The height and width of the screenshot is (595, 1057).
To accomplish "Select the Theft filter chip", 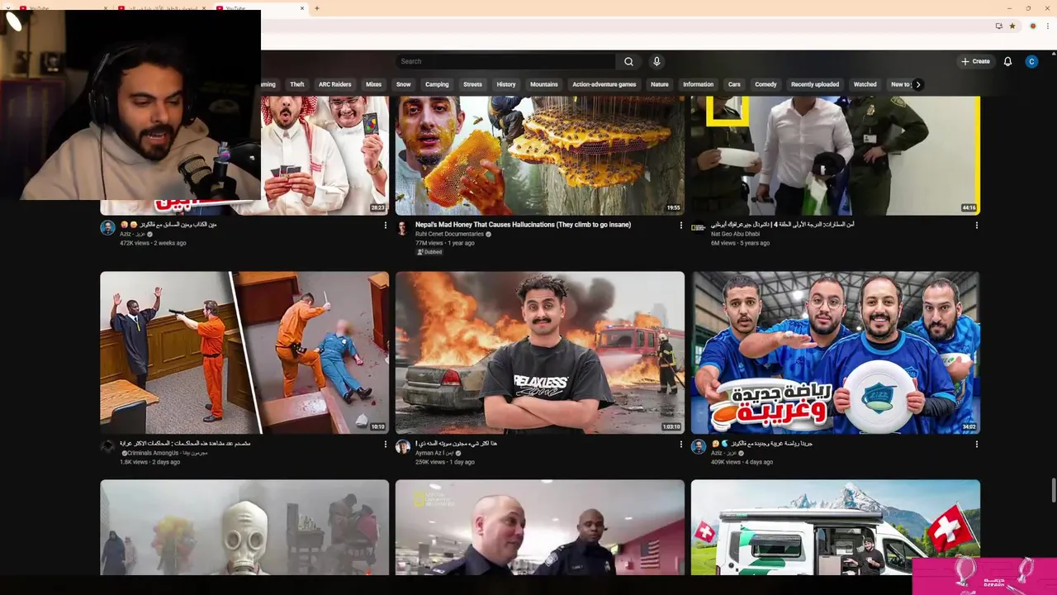I will [x=297, y=84].
